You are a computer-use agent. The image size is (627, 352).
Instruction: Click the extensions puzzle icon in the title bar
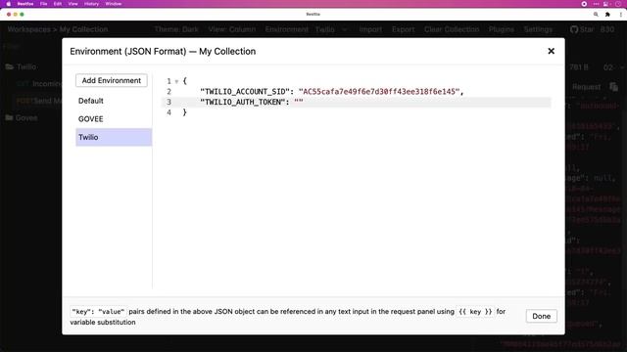(607, 15)
